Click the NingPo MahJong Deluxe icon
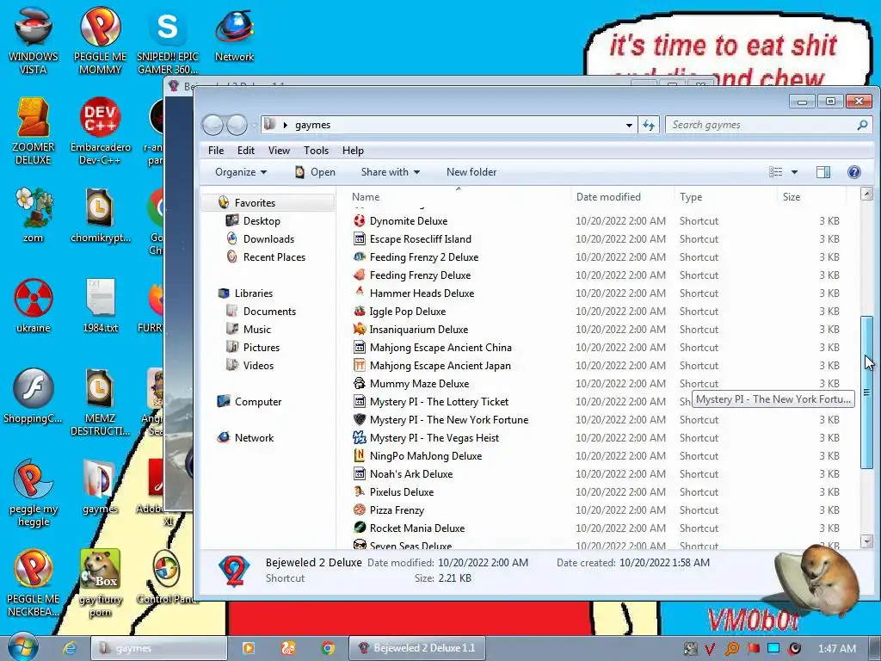 pyautogui.click(x=360, y=455)
